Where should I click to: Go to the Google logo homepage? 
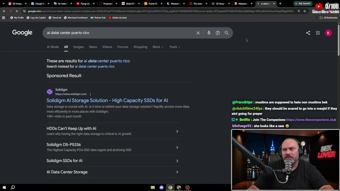[x=22, y=33]
